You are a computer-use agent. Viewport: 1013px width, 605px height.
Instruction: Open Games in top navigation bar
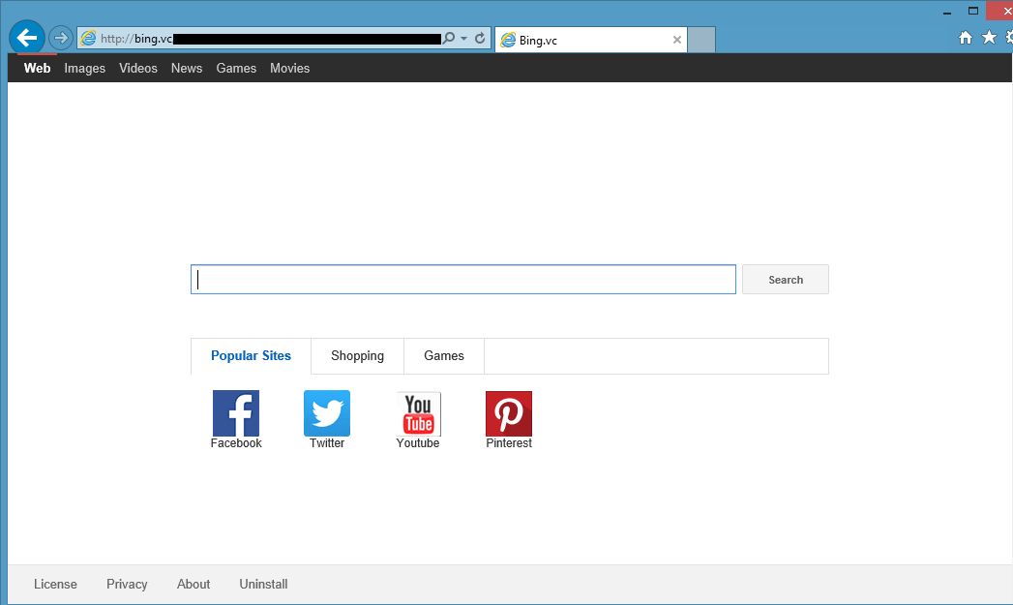(x=236, y=68)
